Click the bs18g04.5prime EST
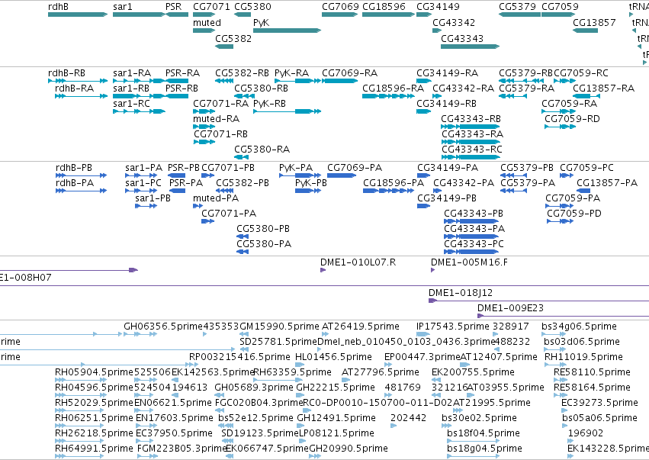Screen dimensions: 649x460 coord(473,456)
